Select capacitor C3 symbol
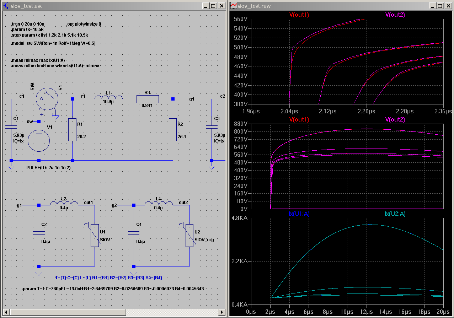 pyautogui.click(x=212, y=127)
